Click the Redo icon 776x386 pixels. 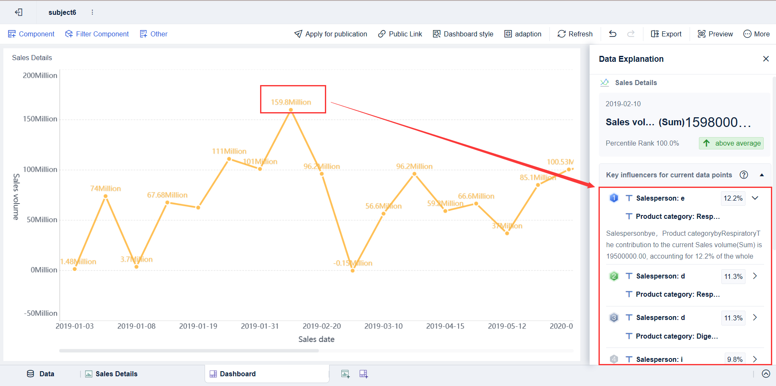pyautogui.click(x=631, y=34)
